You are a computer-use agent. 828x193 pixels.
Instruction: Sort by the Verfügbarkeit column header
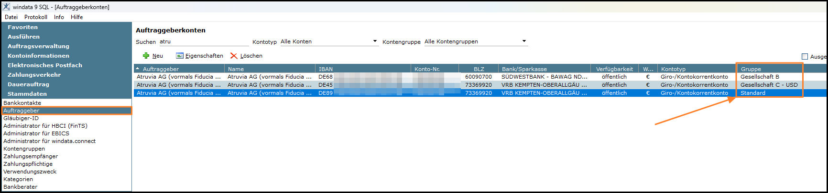pos(614,69)
